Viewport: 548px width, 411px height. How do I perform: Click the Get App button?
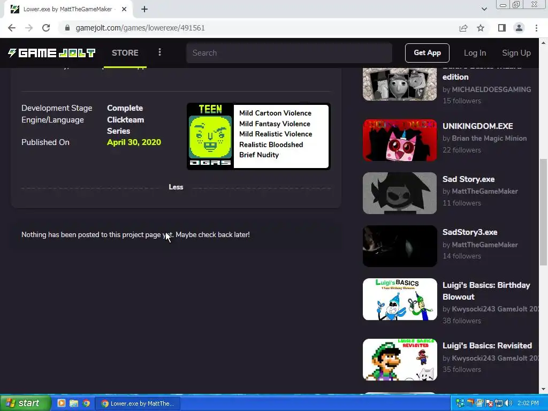427,53
